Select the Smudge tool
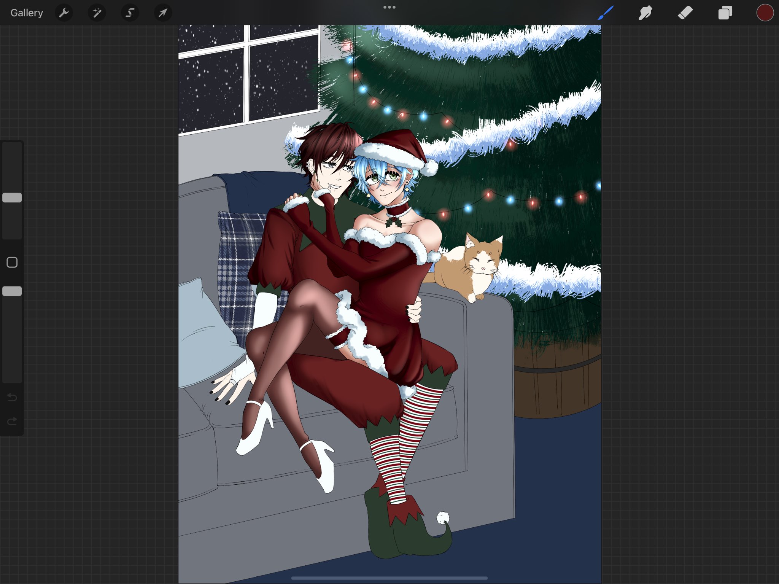 click(x=645, y=13)
